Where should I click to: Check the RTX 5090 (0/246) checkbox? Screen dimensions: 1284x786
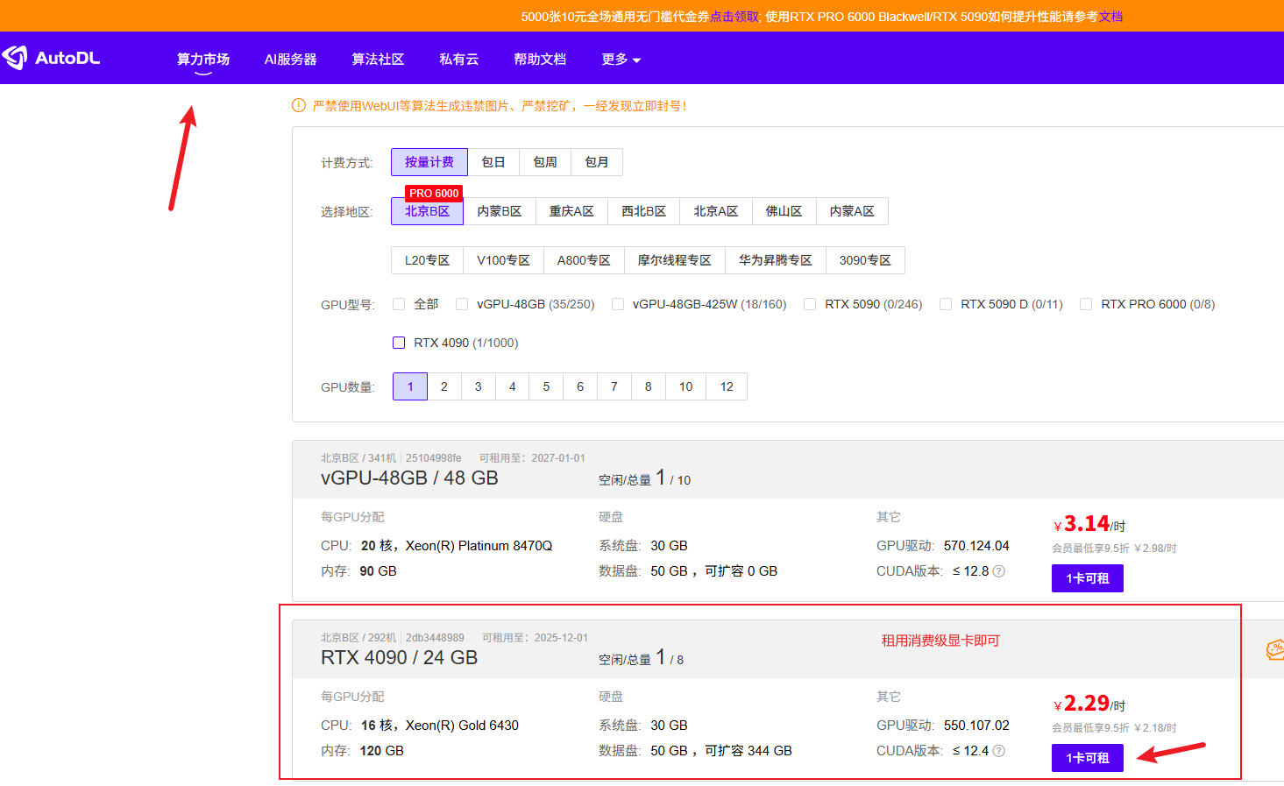[x=810, y=304]
